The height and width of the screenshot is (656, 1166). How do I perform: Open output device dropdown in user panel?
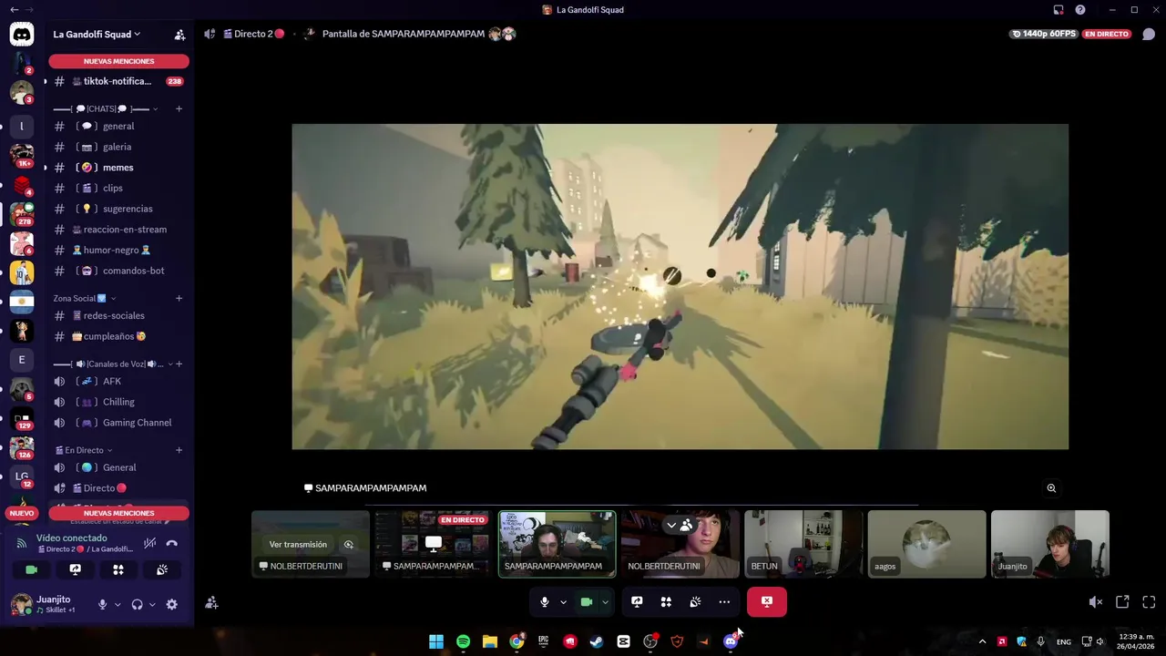pos(152,604)
